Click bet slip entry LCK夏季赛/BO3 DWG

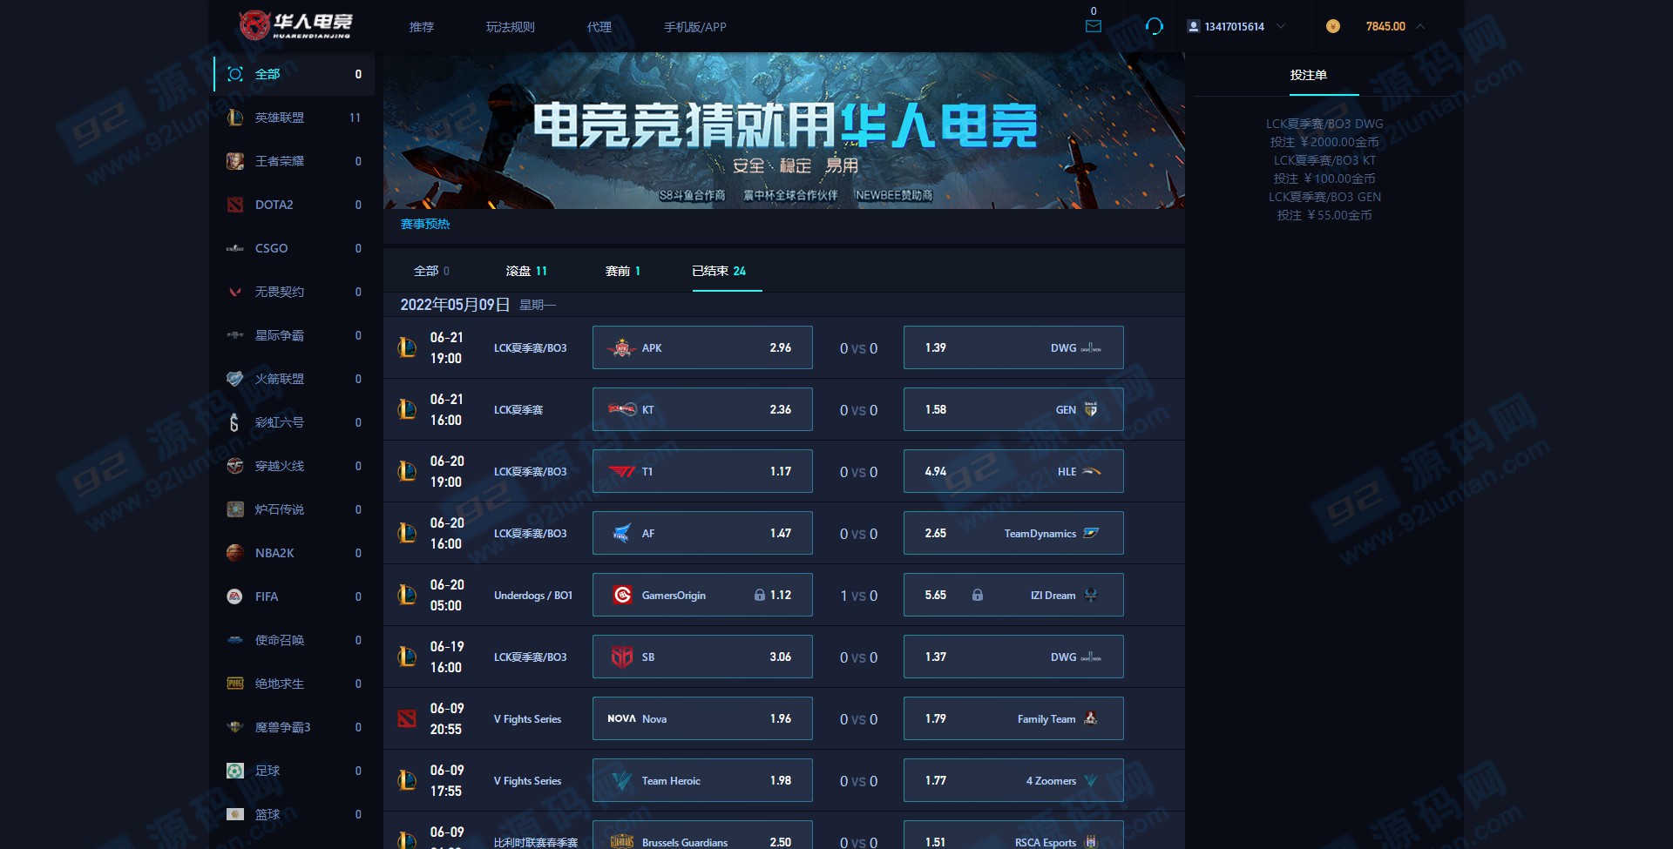pyautogui.click(x=1324, y=124)
